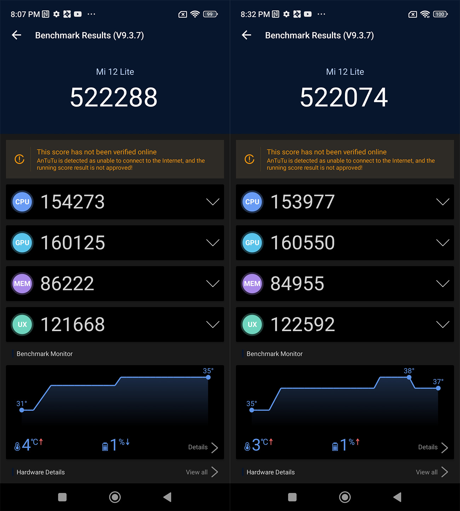The width and height of the screenshot is (460, 511).
Task: Tap CPU badge icon beside 154273
Action: click(x=22, y=202)
